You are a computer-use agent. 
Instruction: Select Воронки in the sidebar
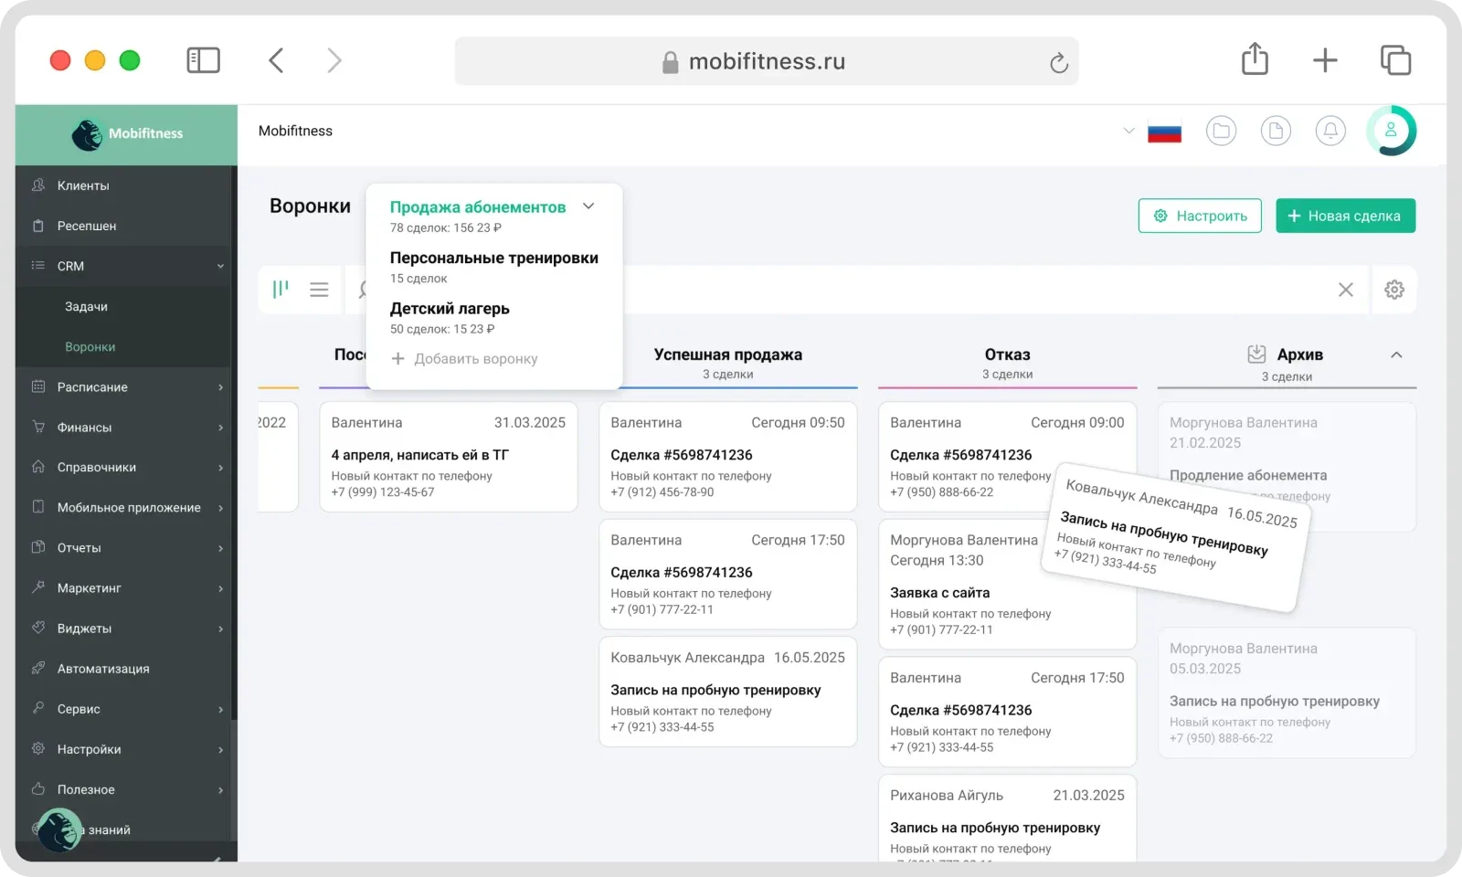(90, 346)
